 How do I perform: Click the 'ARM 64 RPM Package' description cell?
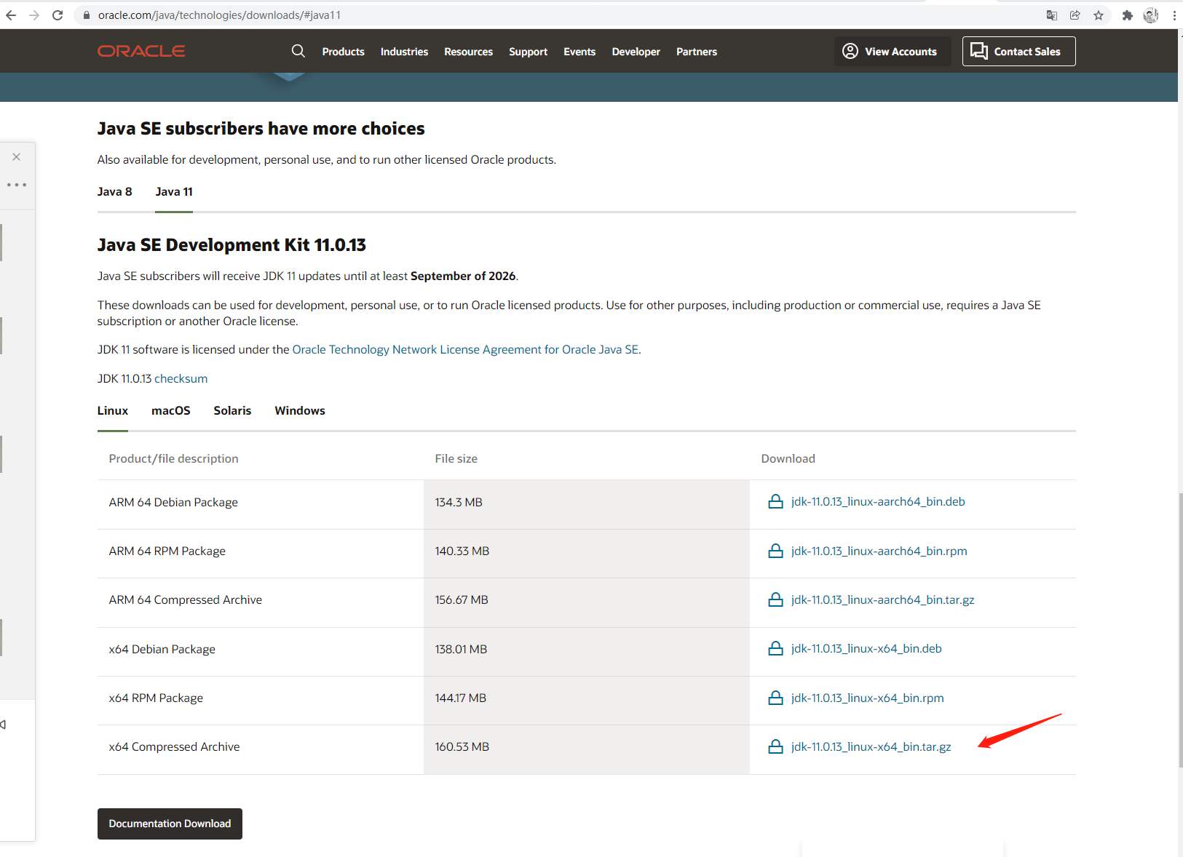[261, 554]
